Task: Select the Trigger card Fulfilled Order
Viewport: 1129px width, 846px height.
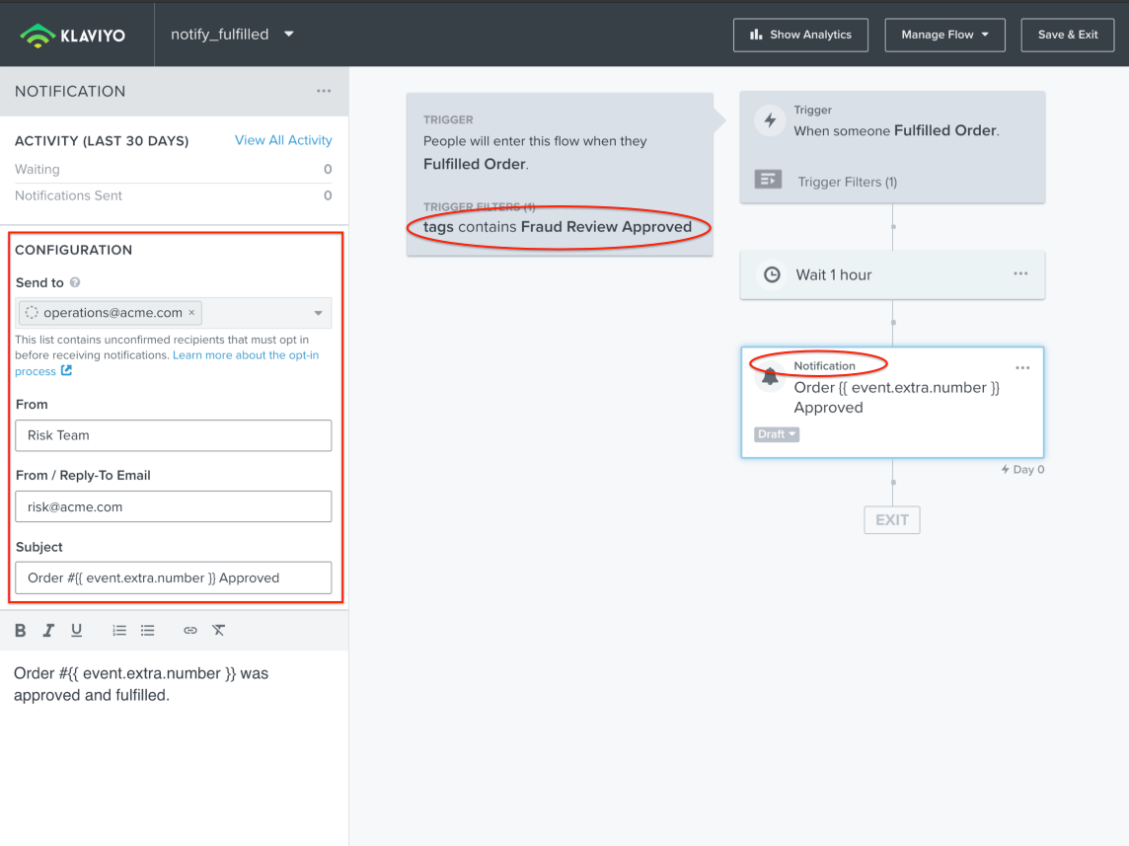Action: [x=892, y=147]
